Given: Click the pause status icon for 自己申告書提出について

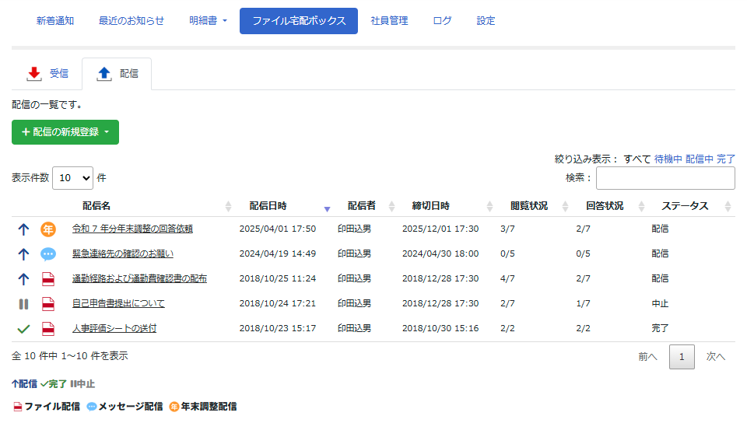Looking at the screenshot, I should point(23,303).
